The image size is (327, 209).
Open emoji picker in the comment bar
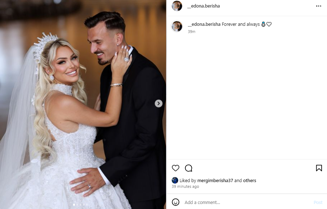(x=175, y=202)
